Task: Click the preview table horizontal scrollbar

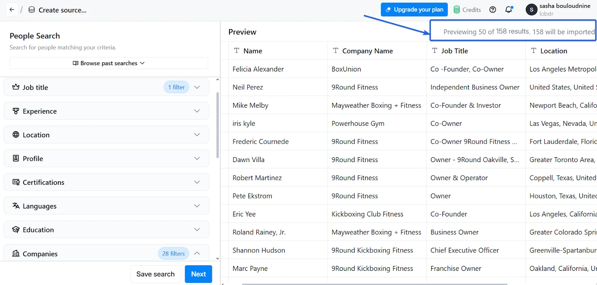Action: click(375, 284)
